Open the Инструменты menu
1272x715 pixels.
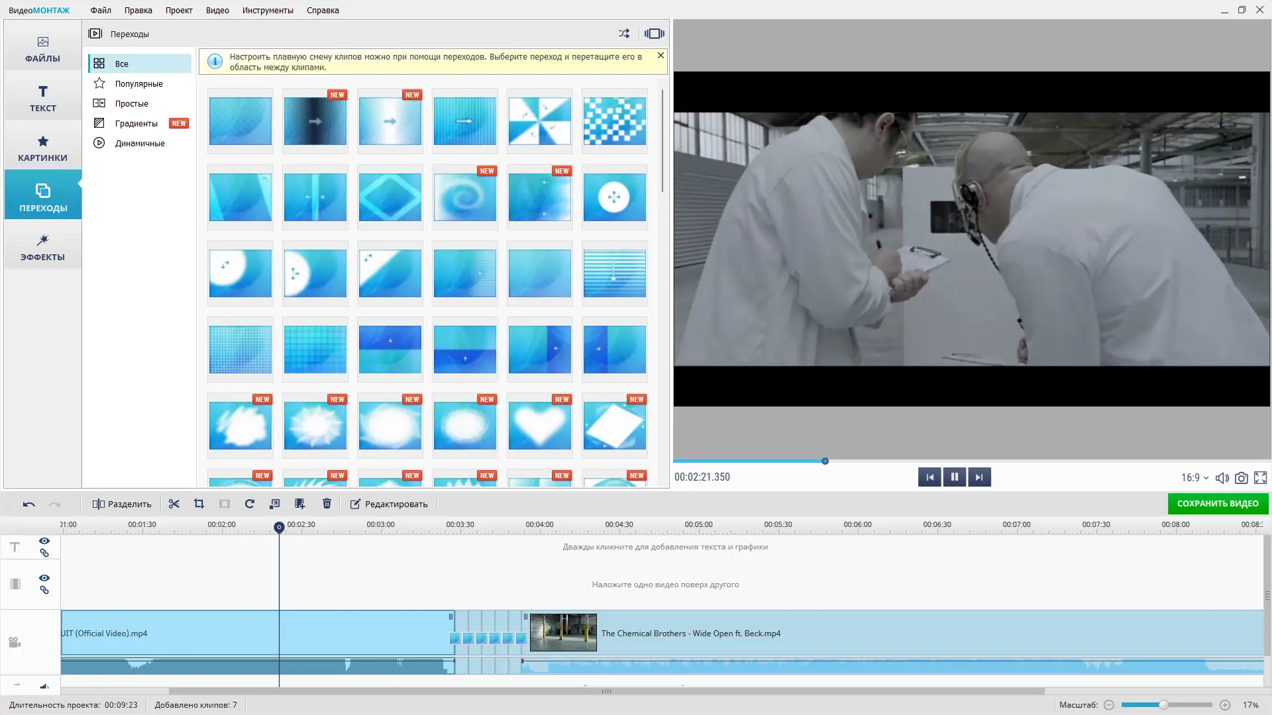click(x=268, y=10)
